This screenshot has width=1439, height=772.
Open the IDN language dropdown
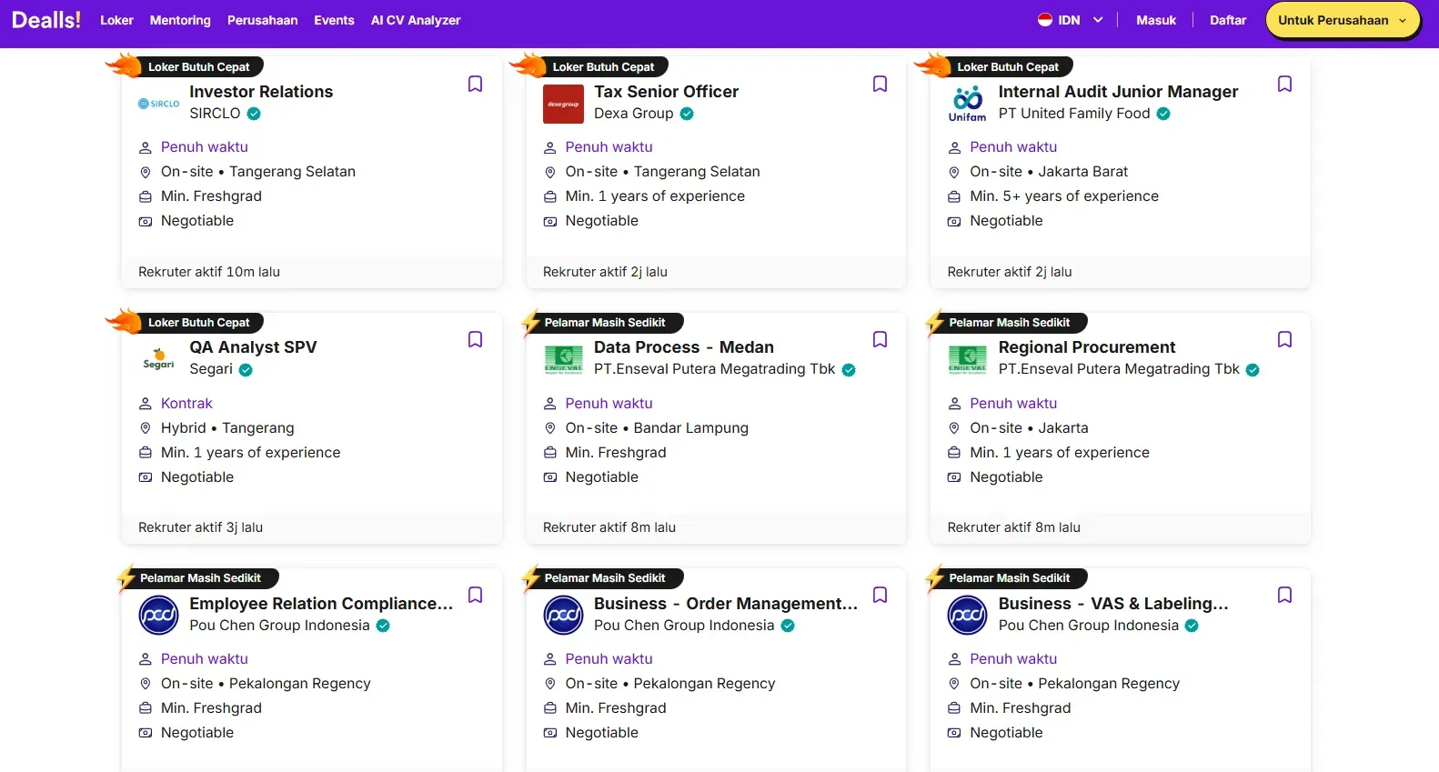point(1070,20)
